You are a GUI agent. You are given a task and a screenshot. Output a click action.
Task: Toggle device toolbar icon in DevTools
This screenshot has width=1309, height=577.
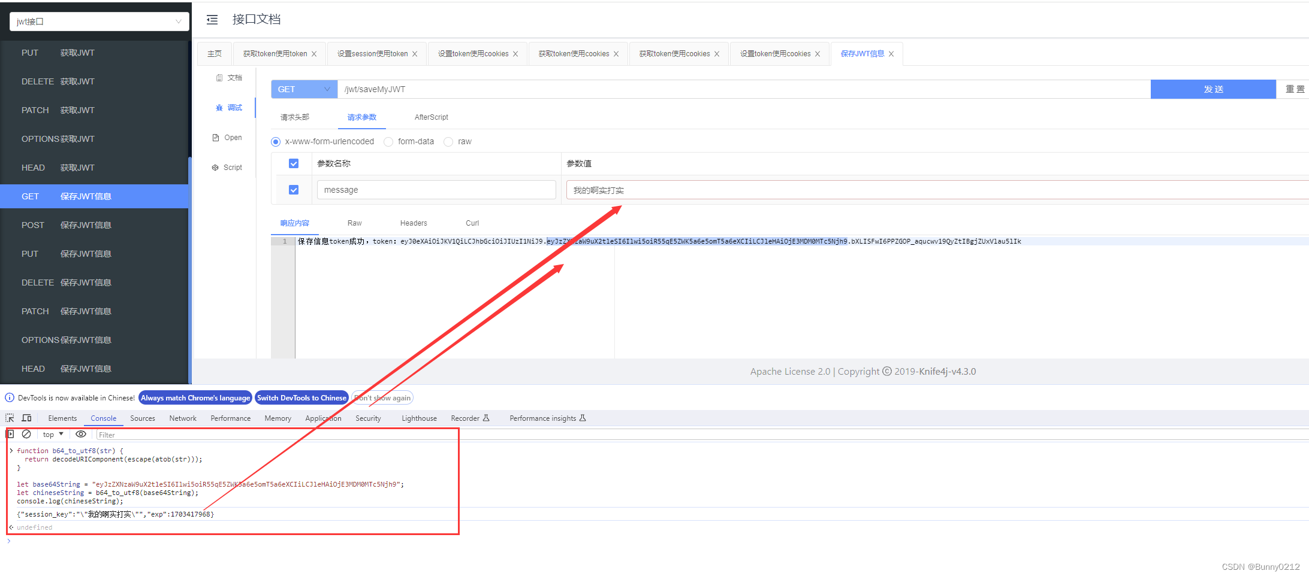pyautogui.click(x=26, y=418)
